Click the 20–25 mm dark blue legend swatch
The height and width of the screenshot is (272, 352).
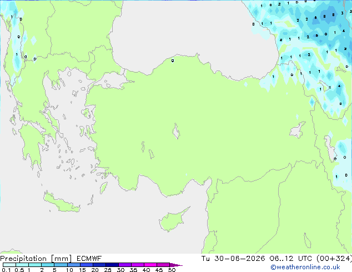[99, 265]
